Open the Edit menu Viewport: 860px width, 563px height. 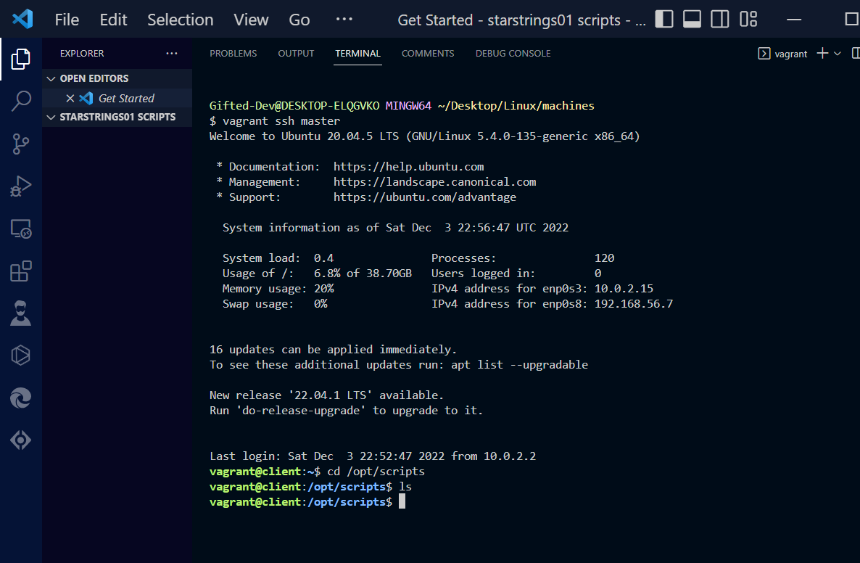[x=114, y=20]
